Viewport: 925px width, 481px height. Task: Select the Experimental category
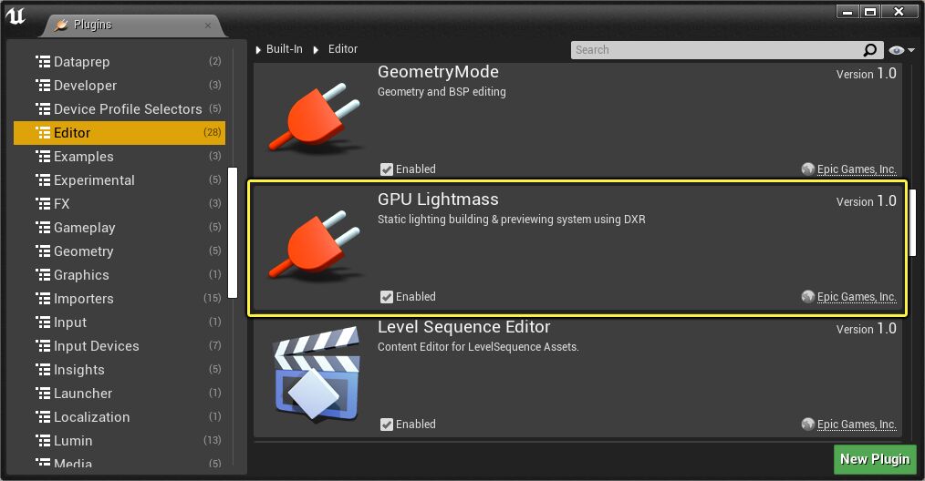[x=94, y=180]
